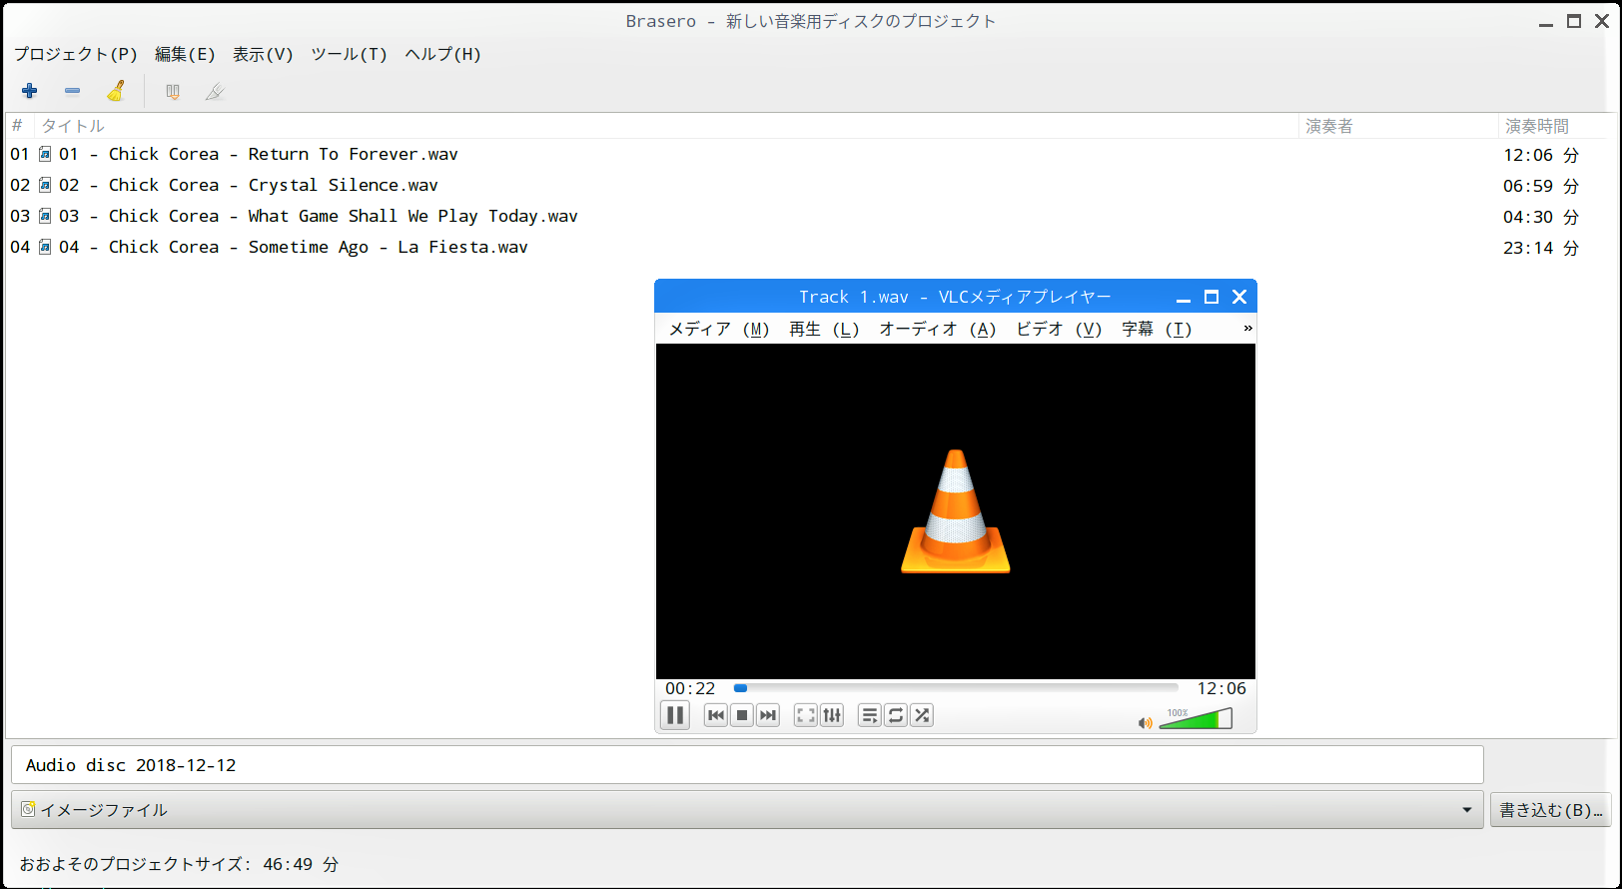Click the 04:30 分 duration cell
The image size is (1622, 889).
tap(1541, 217)
